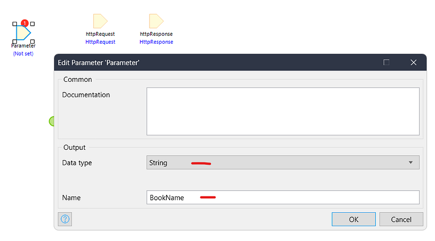The image size is (435, 241).
Task: Click the black httpResponse name label
Action: 156,34
